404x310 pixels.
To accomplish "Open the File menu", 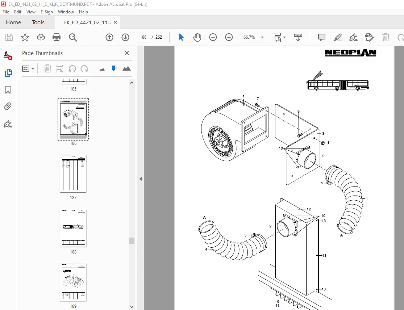I will tap(6, 12).
